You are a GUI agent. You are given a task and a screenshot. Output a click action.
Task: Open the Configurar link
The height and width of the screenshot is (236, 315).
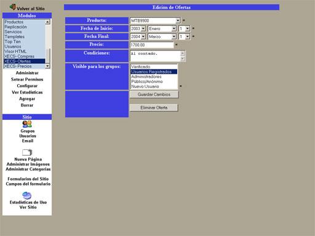27,86
